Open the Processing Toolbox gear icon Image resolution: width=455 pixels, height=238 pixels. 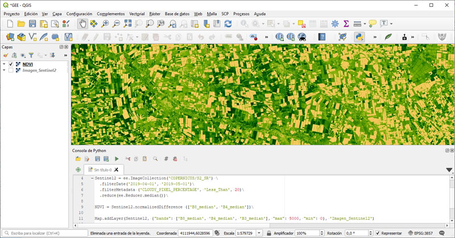point(335,24)
